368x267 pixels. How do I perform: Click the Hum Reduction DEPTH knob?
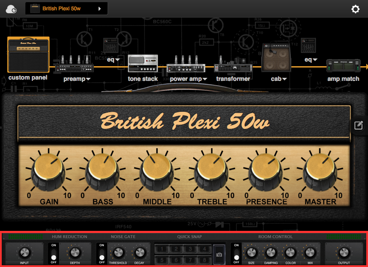click(x=75, y=252)
